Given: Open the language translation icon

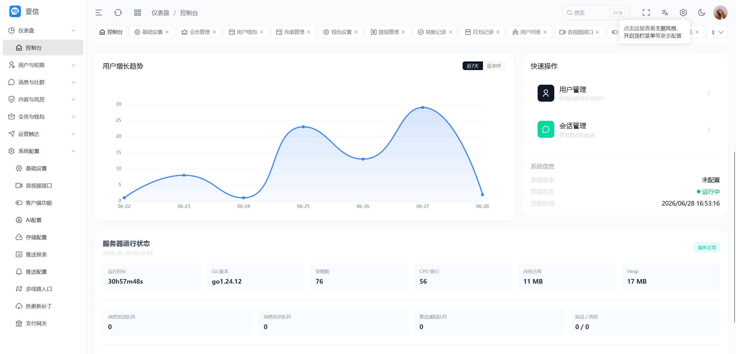Looking at the screenshot, I should (x=665, y=13).
